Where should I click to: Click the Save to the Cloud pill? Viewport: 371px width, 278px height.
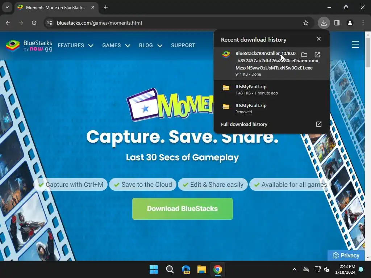pyautogui.click(x=143, y=184)
